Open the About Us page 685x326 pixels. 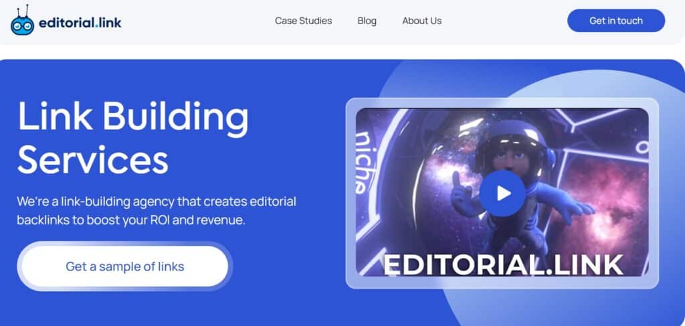click(x=422, y=21)
